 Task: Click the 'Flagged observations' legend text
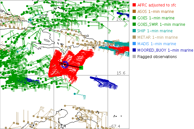(x=157, y=57)
